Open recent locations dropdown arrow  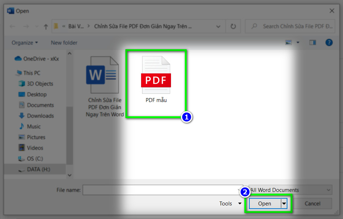point(37,26)
